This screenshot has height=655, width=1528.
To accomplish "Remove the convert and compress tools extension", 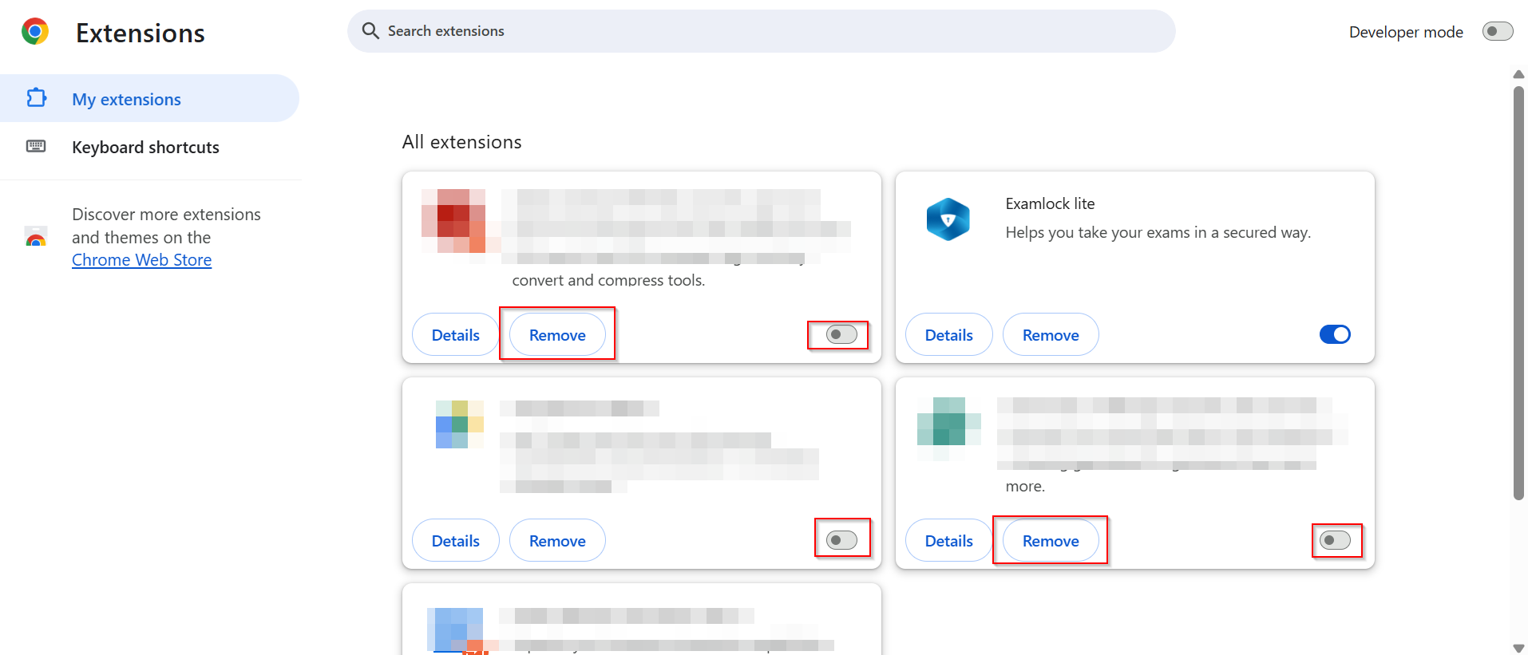I will (557, 335).
